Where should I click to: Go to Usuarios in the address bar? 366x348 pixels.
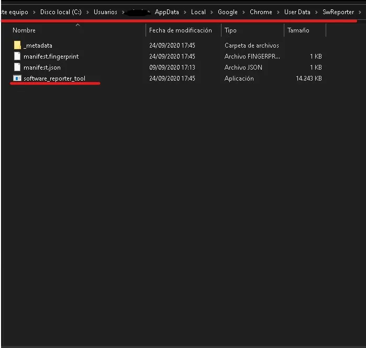[x=105, y=12]
